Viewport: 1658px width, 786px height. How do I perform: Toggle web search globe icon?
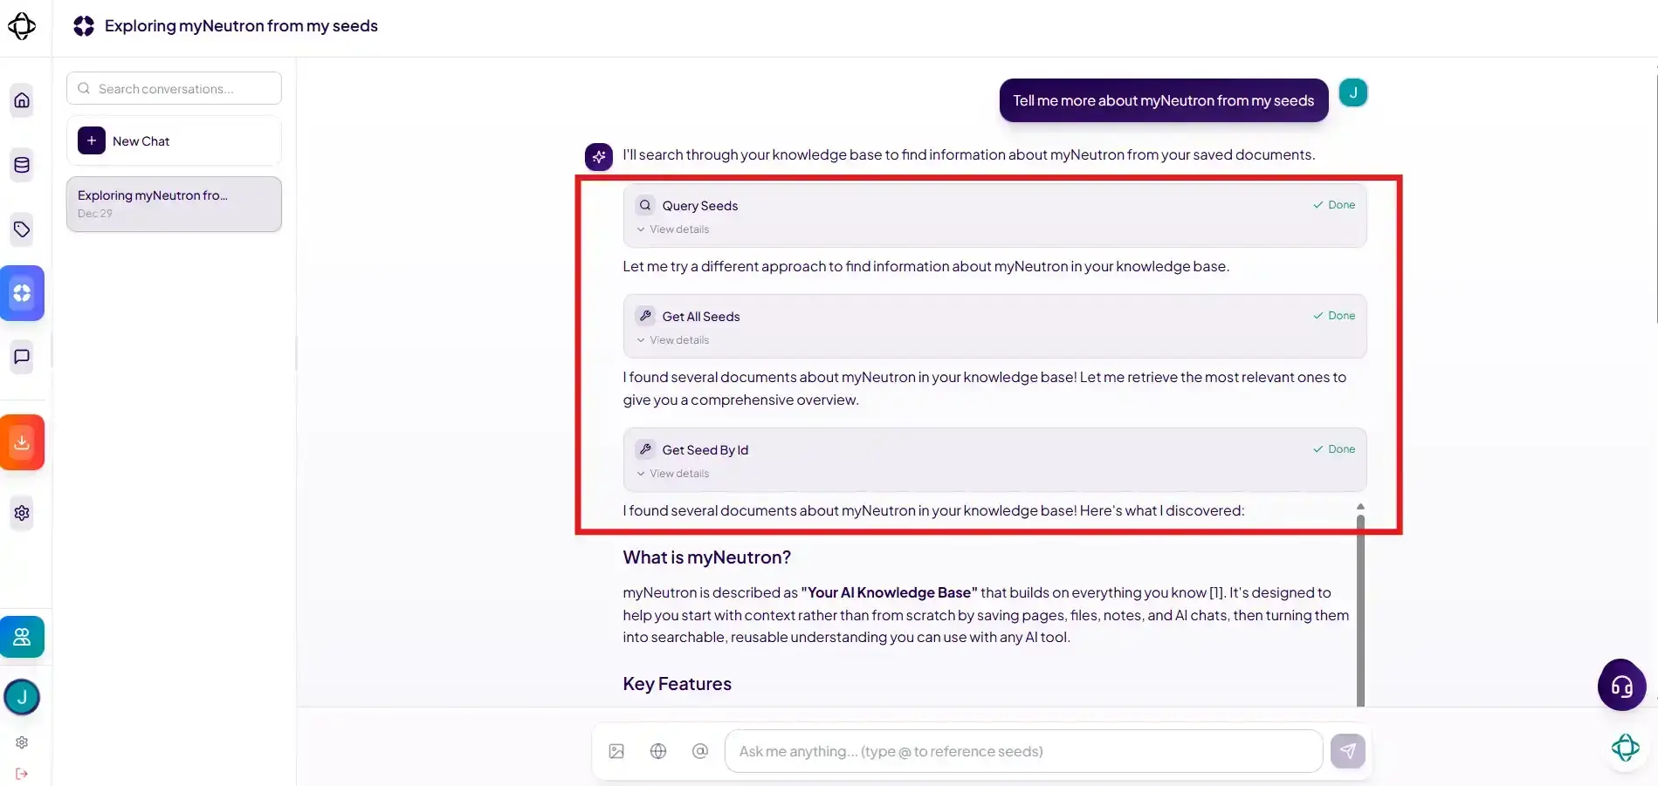coord(658,751)
